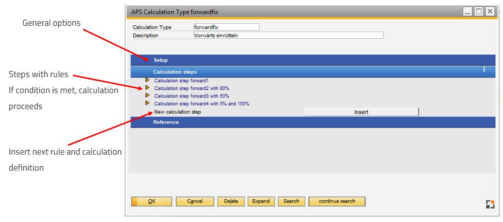The height and width of the screenshot is (222, 503).
Task: Select the New calculation step label
Action: [177, 112]
